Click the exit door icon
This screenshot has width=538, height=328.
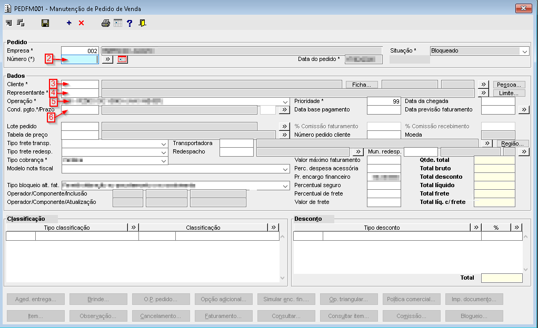142,23
